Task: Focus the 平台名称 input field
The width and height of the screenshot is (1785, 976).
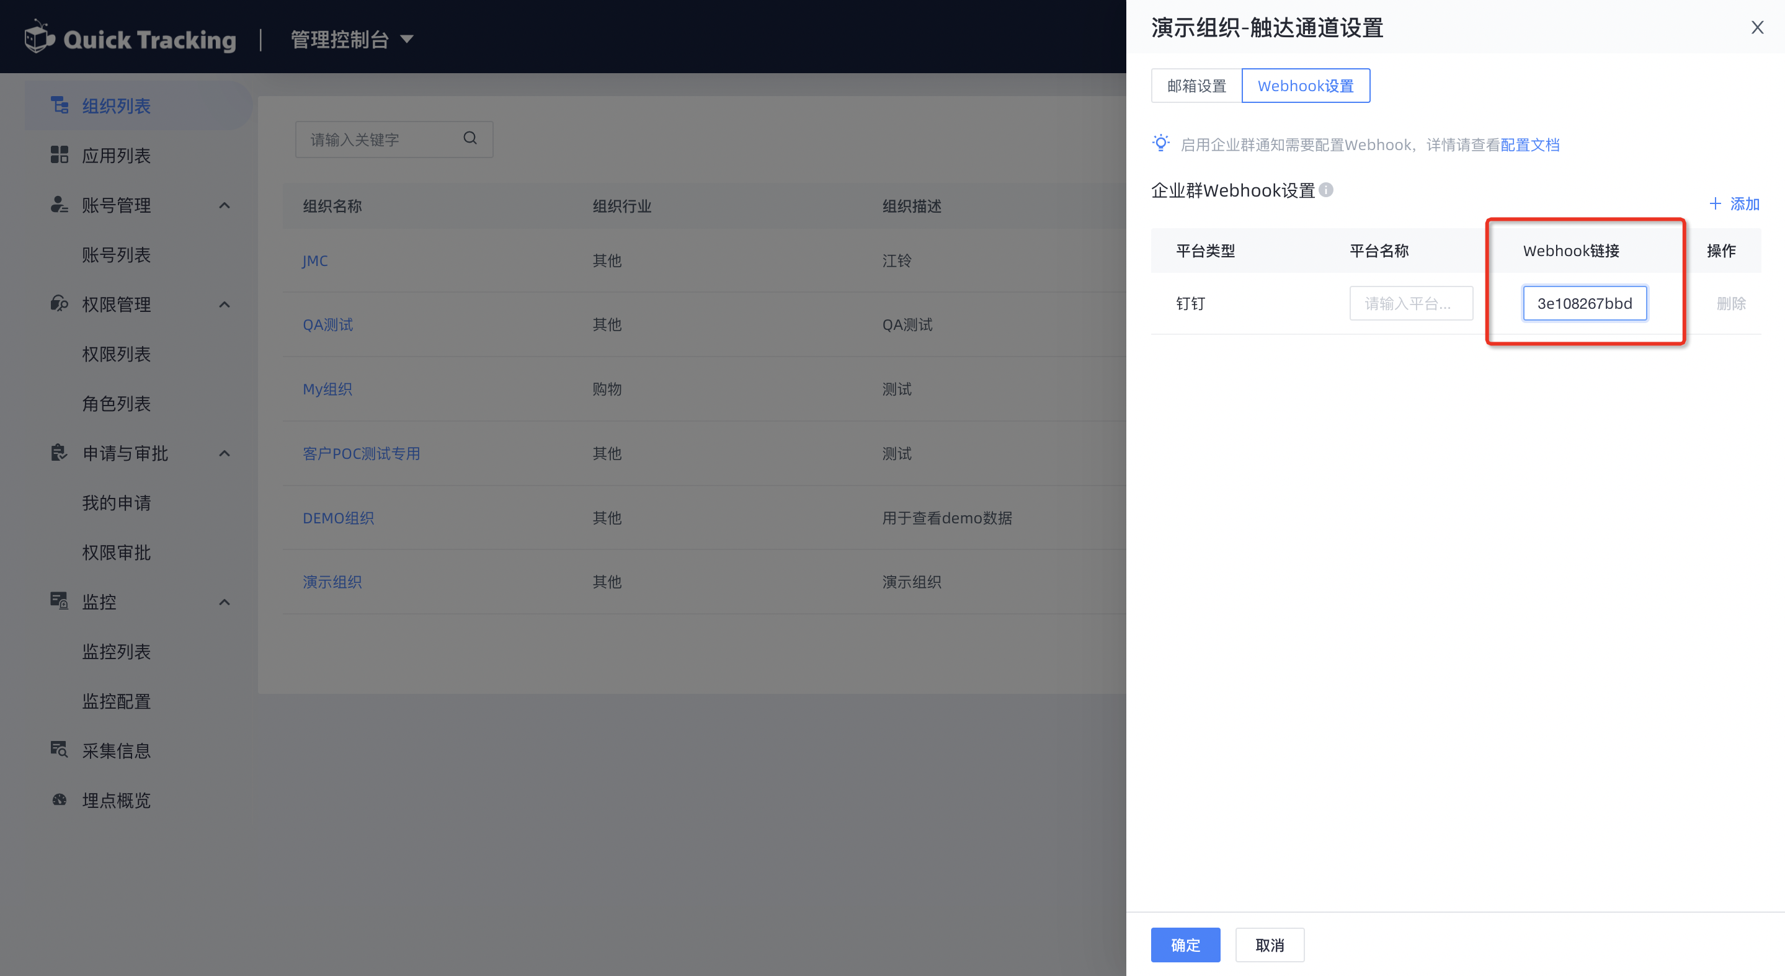Action: point(1411,303)
